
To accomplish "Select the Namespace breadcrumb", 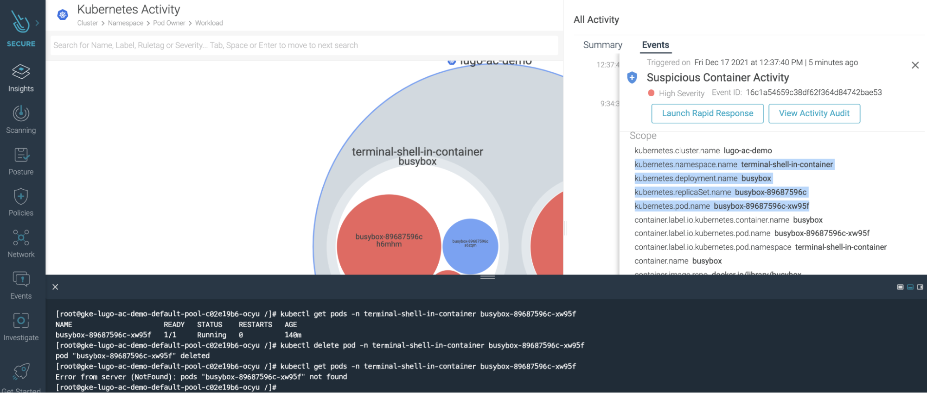I will [x=126, y=23].
